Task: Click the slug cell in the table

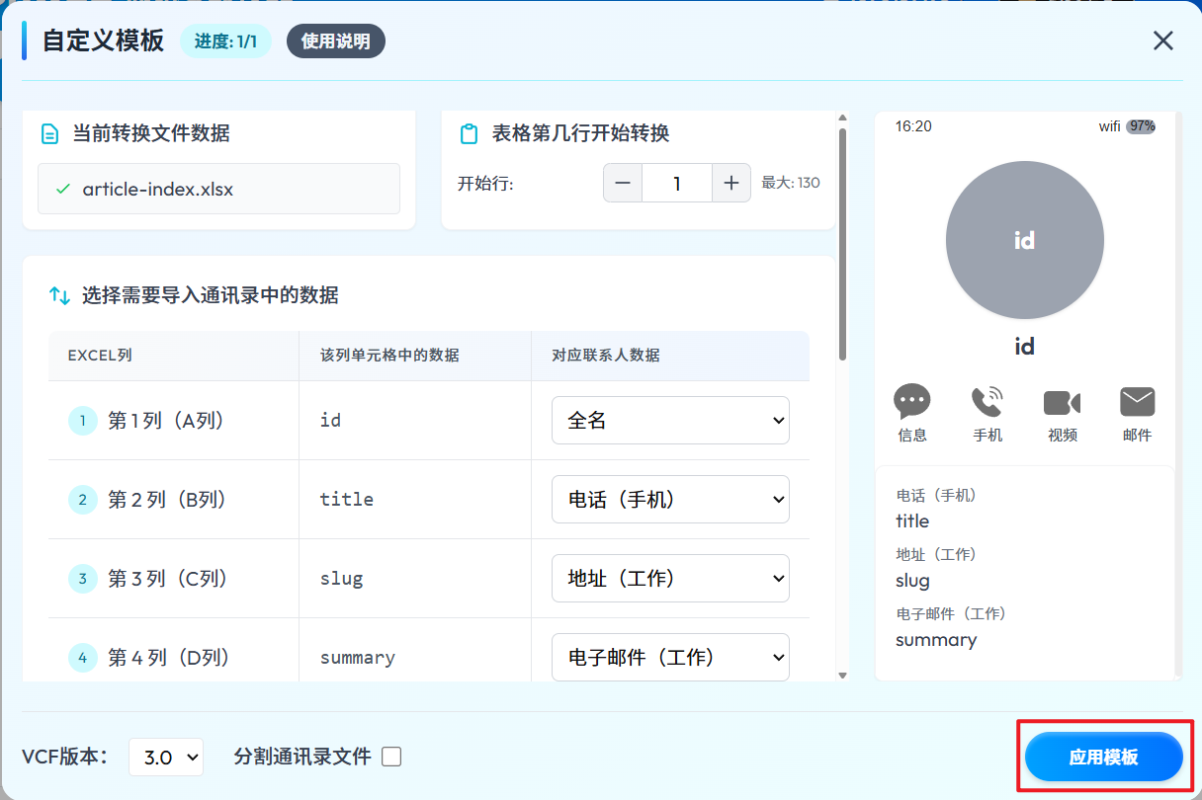Action: coord(341,579)
